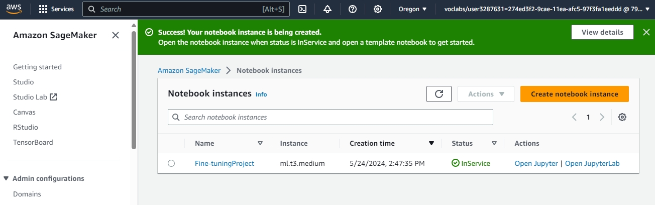Go to Studio in the sidebar
The height and width of the screenshot is (205, 655).
pyautogui.click(x=24, y=82)
